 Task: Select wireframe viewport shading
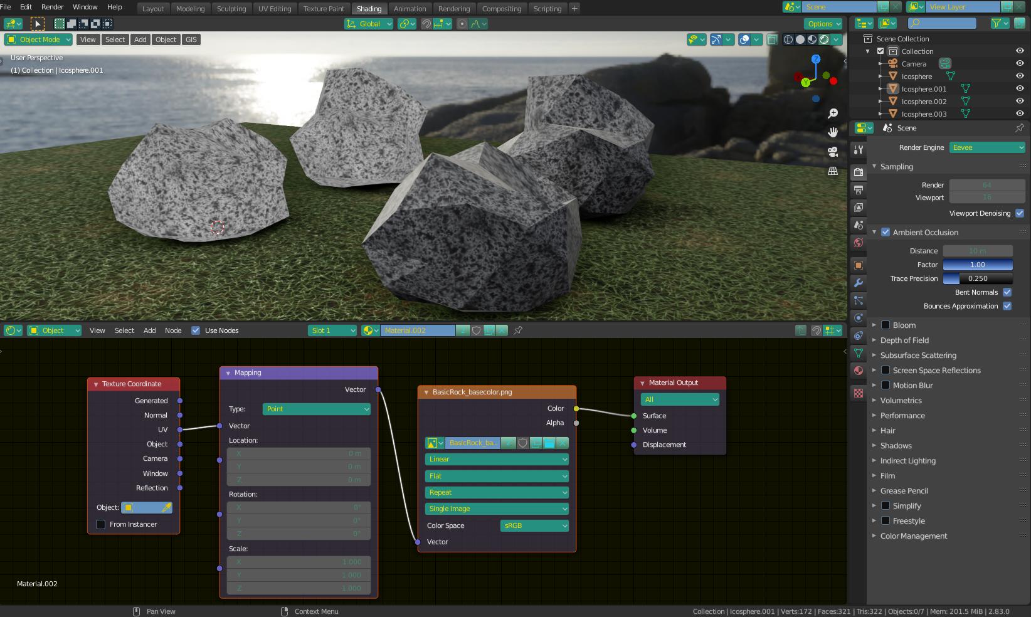click(x=788, y=40)
